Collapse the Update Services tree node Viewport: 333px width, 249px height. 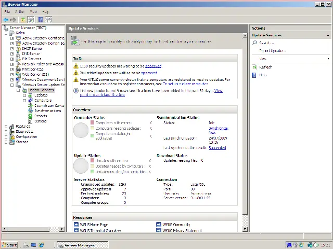[18, 90]
